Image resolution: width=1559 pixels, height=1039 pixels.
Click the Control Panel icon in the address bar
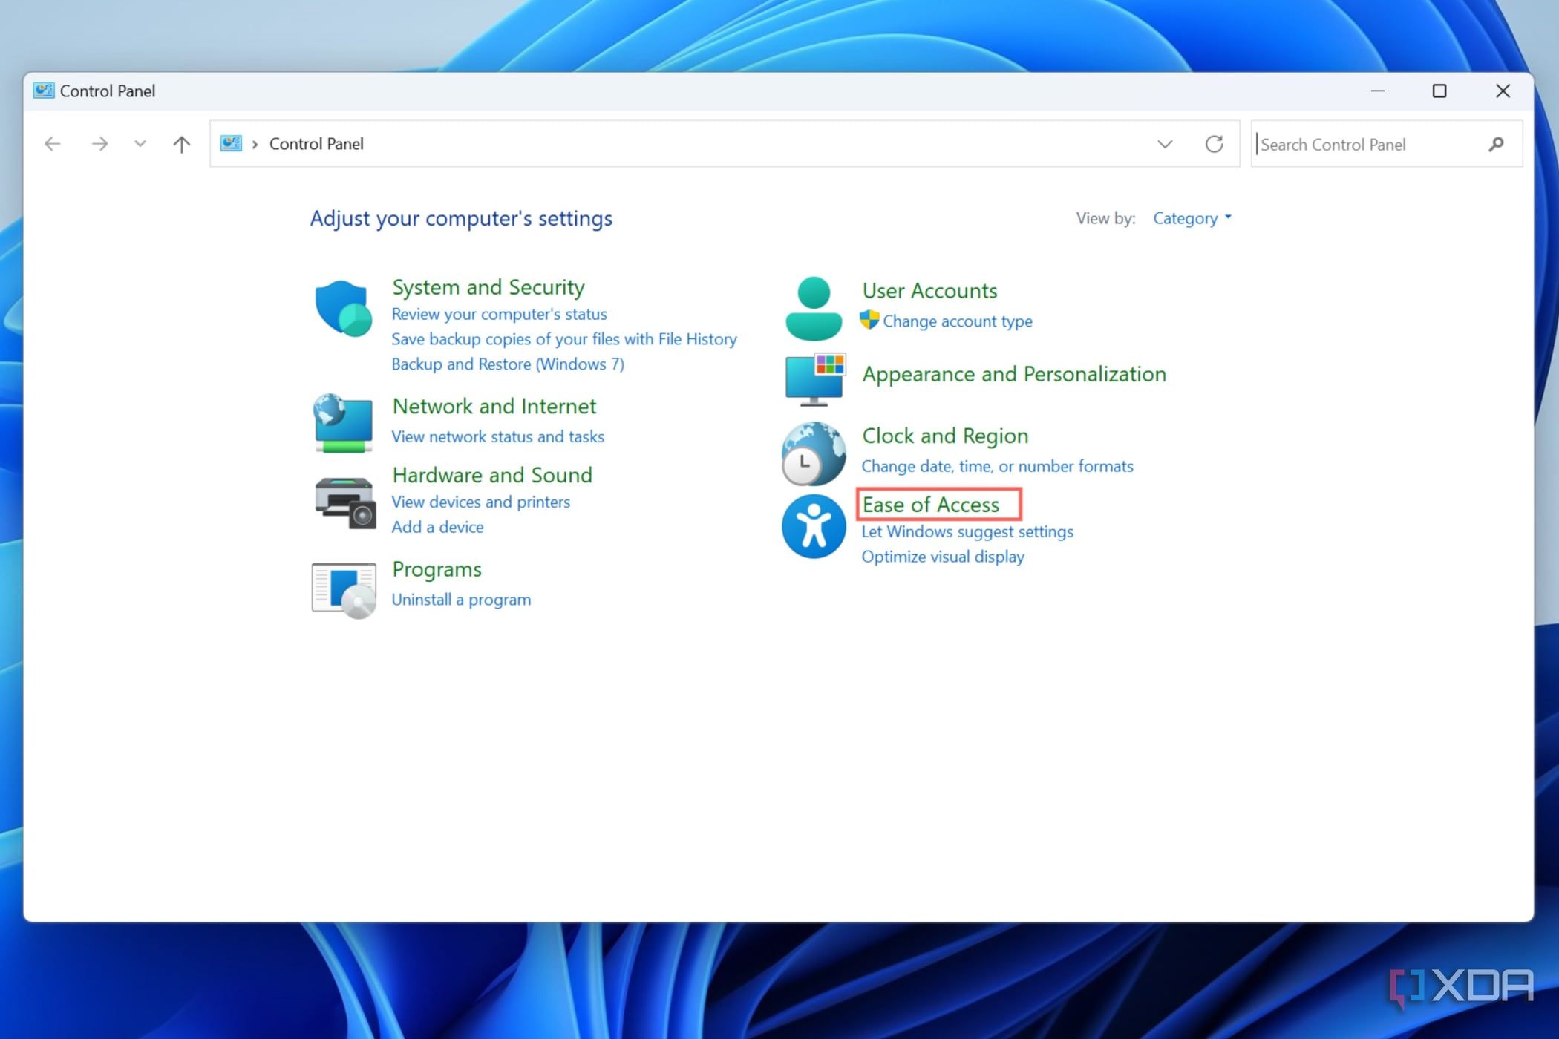230,143
